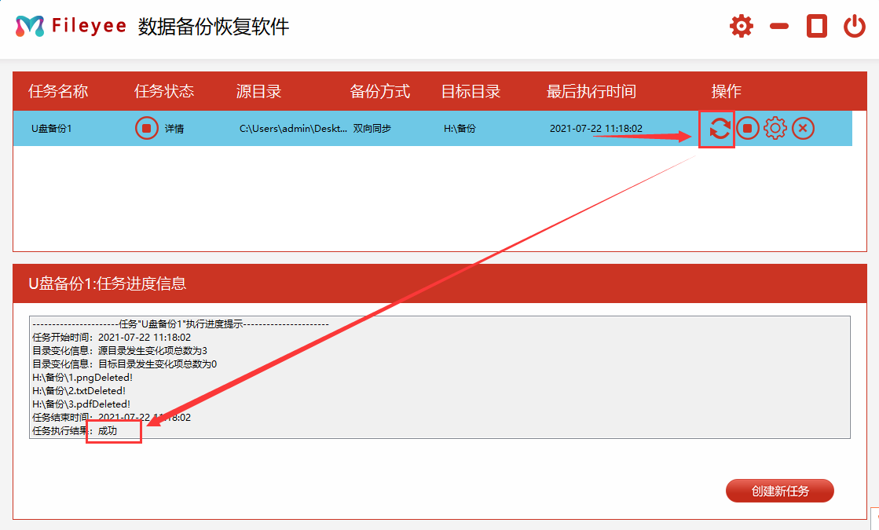Maximize the window with the square icon
Viewport: 879px width, 530px height.
point(817,26)
